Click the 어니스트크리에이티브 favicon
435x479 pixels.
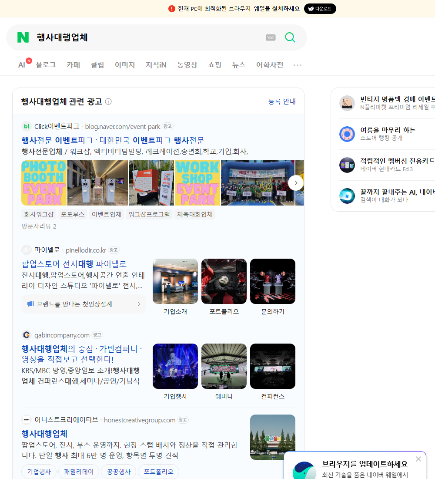tap(26, 420)
